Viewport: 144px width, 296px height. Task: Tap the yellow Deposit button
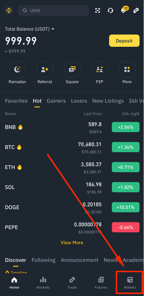pyautogui.click(x=125, y=41)
